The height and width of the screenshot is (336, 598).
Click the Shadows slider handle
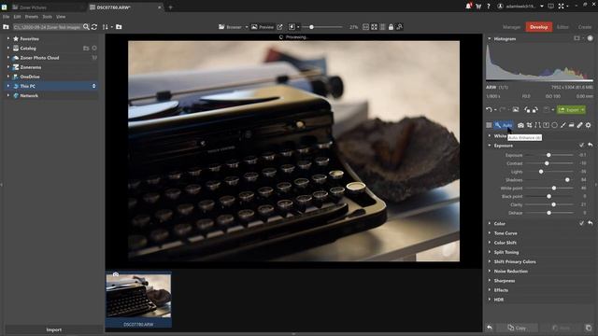(x=567, y=180)
